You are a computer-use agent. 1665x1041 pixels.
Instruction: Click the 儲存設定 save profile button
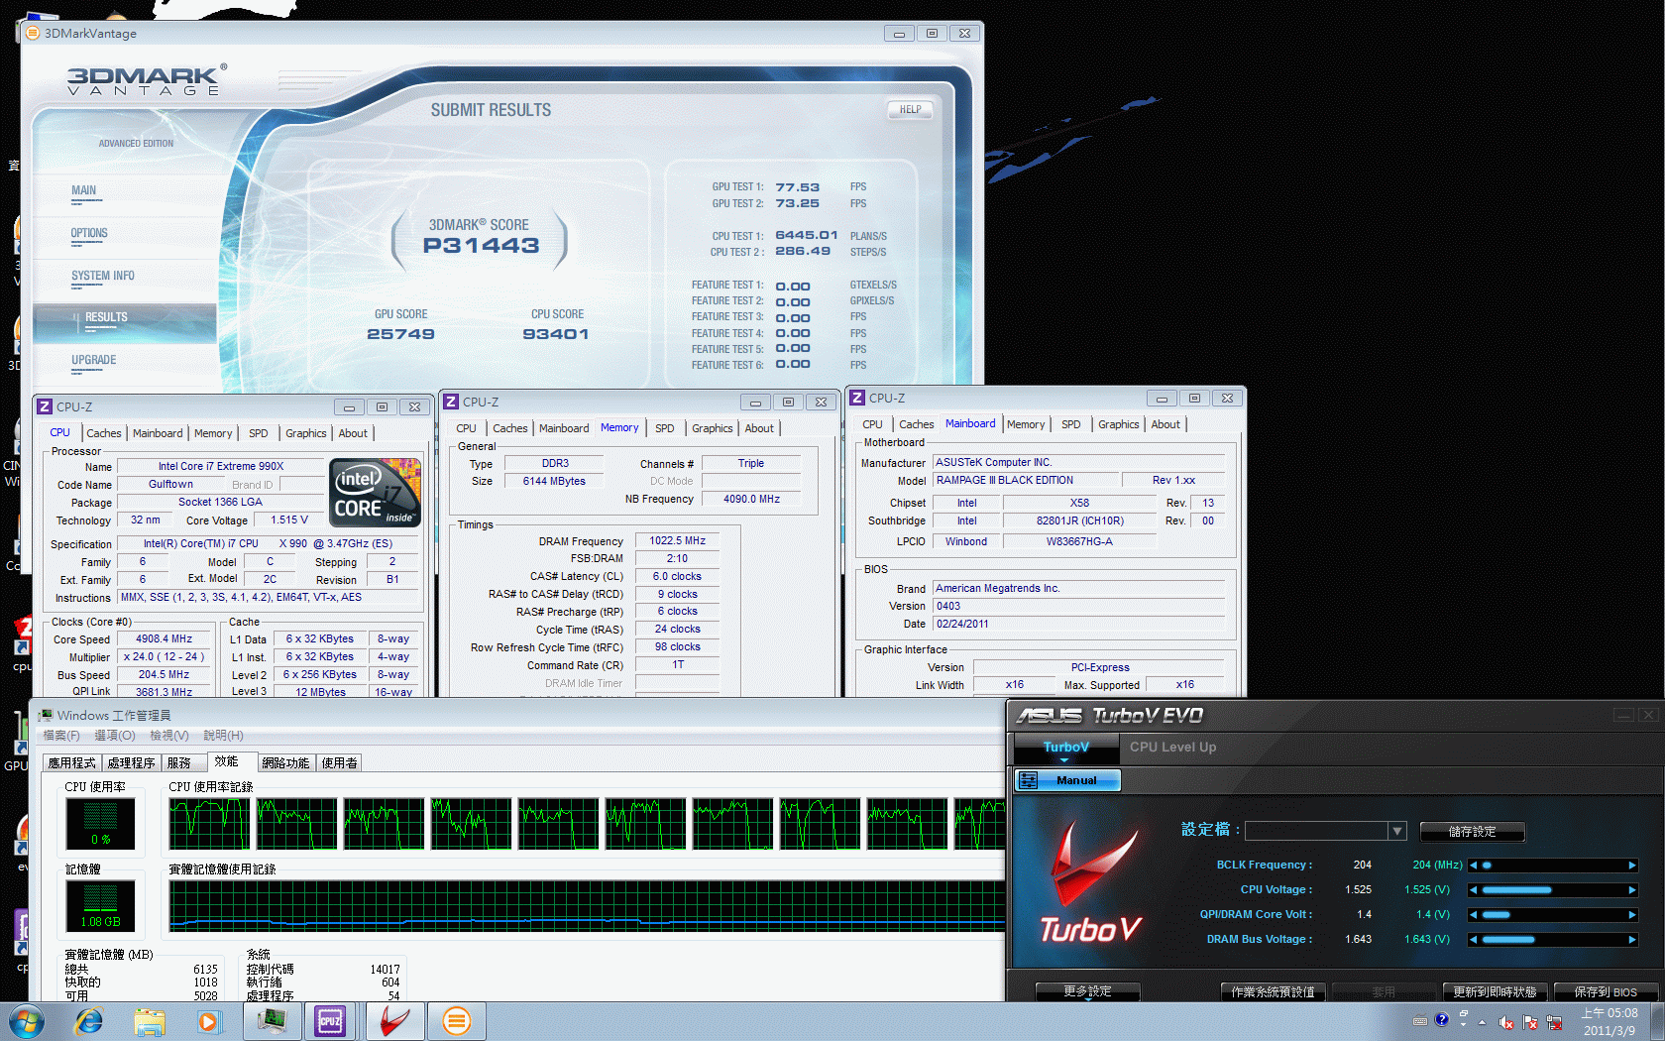(1472, 832)
